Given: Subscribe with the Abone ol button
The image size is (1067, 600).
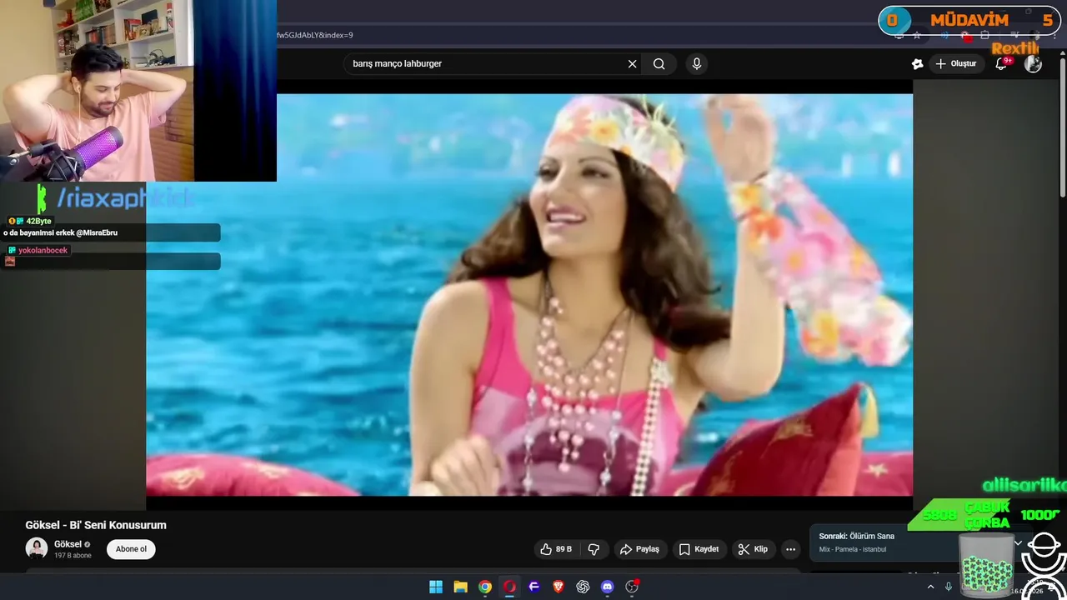Looking at the screenshot, I should click(131, 549).
